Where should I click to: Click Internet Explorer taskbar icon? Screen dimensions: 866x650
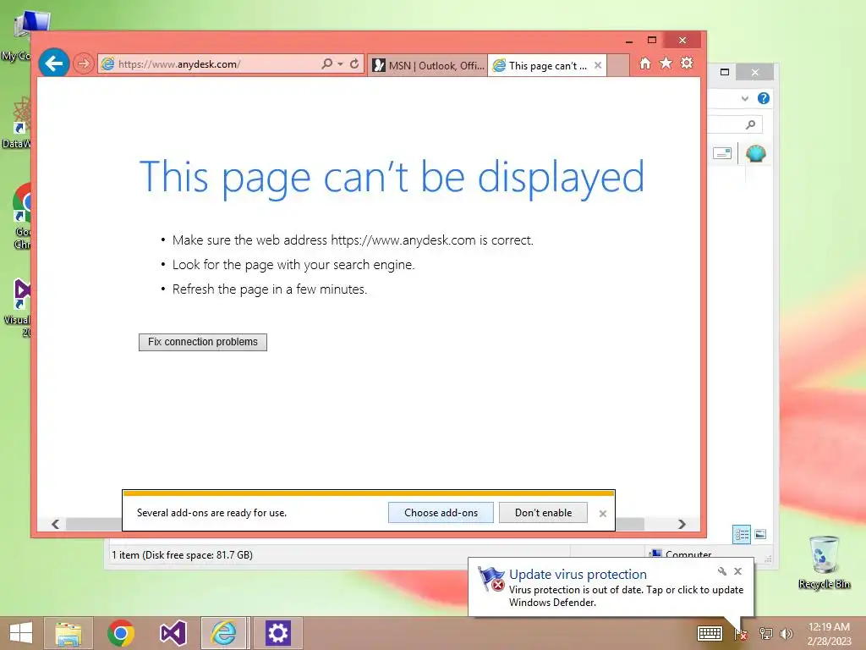click(x=224, y=633)
